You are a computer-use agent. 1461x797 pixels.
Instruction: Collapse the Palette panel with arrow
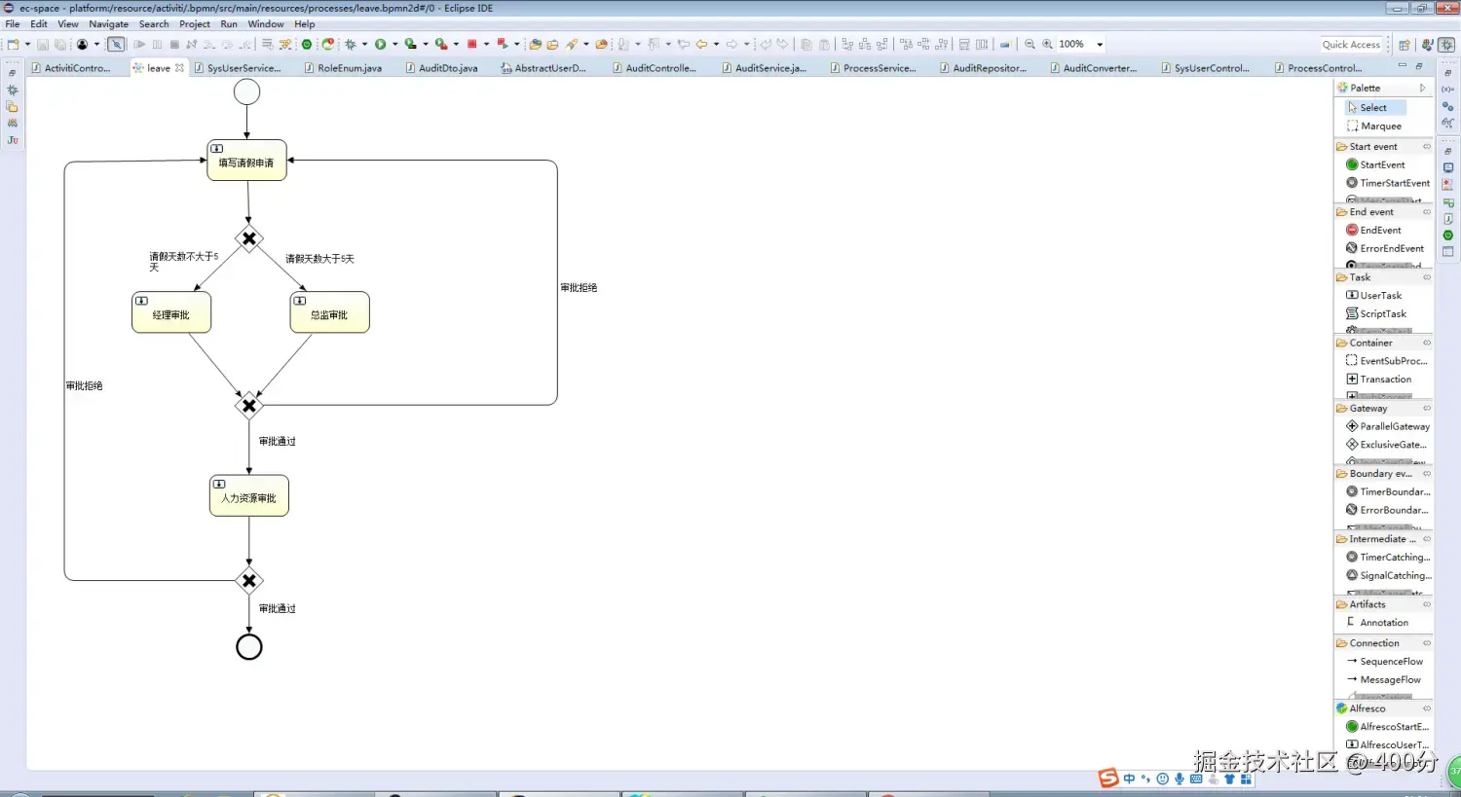pyautogui.click(x=1423, y=88)
